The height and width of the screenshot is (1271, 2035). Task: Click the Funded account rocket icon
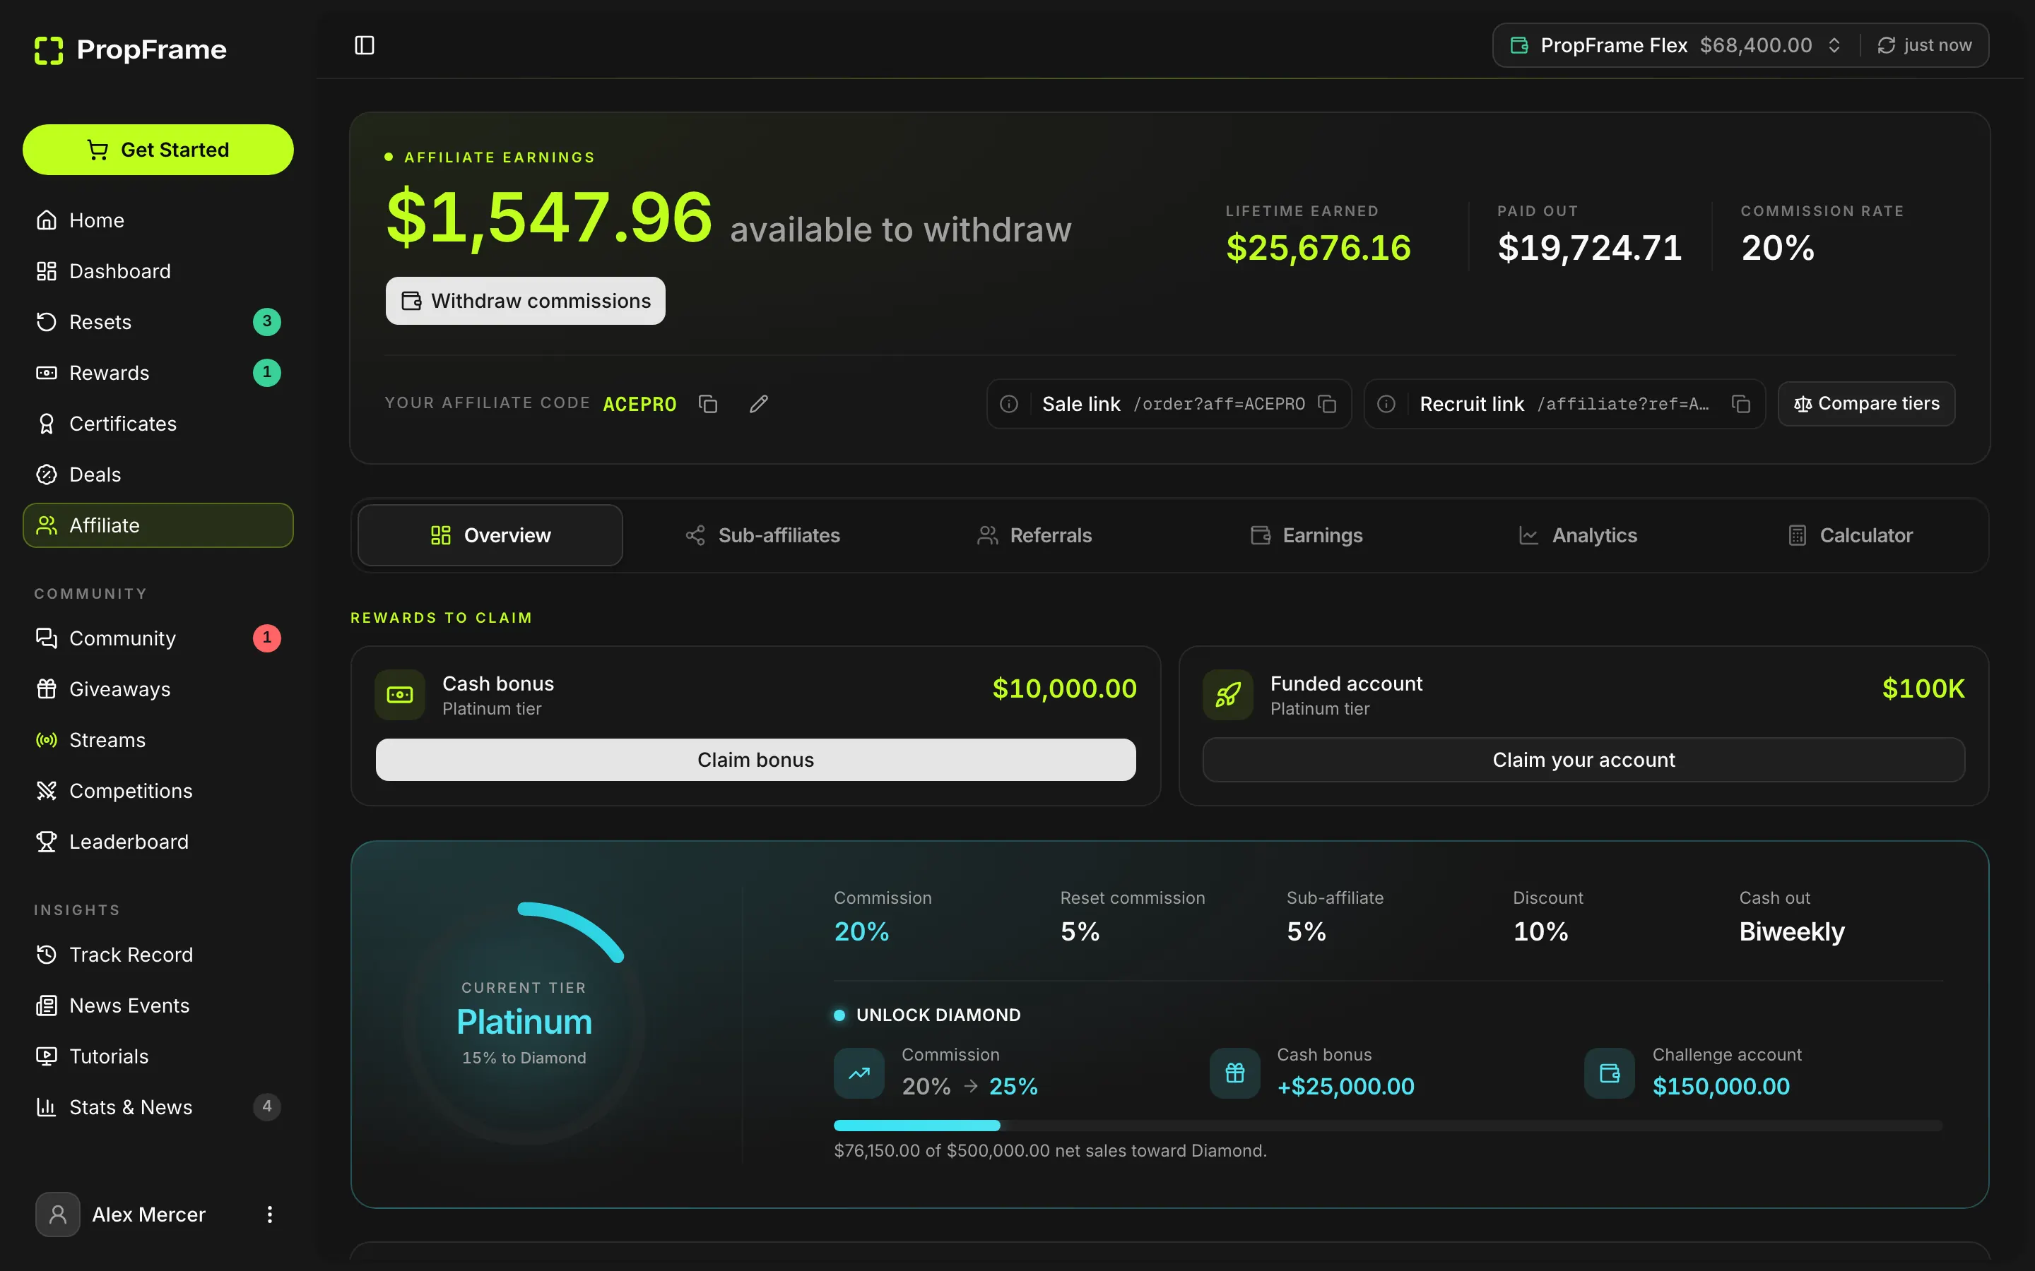coord(1228,696)
